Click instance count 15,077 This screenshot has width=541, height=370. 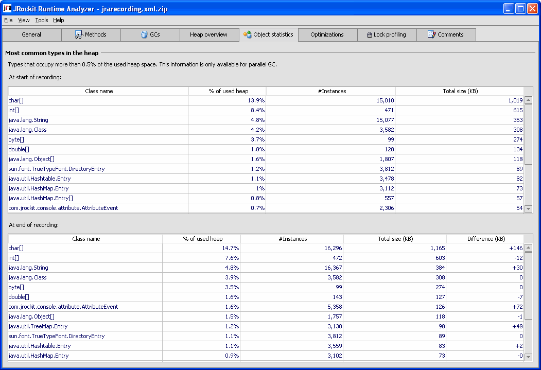pyautogui.click(x=385, y=120)
